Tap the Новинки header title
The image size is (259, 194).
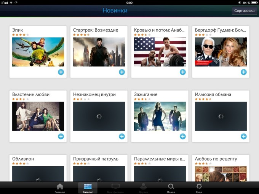pyautogui.click(x=115, y=10)
